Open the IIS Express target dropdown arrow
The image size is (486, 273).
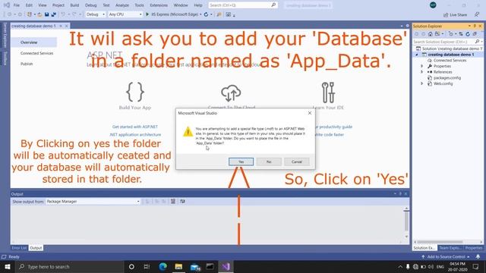tap(200, 14)
